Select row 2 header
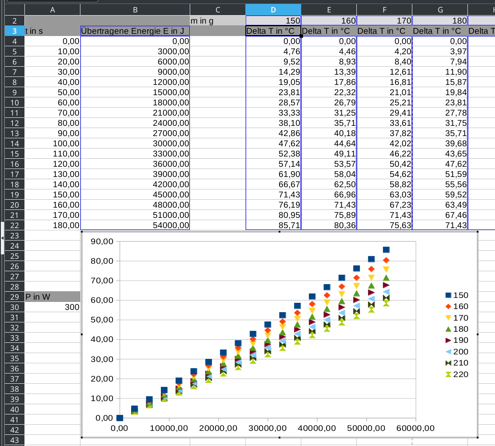This screenshot has height=446, width=495. point(15,21)
